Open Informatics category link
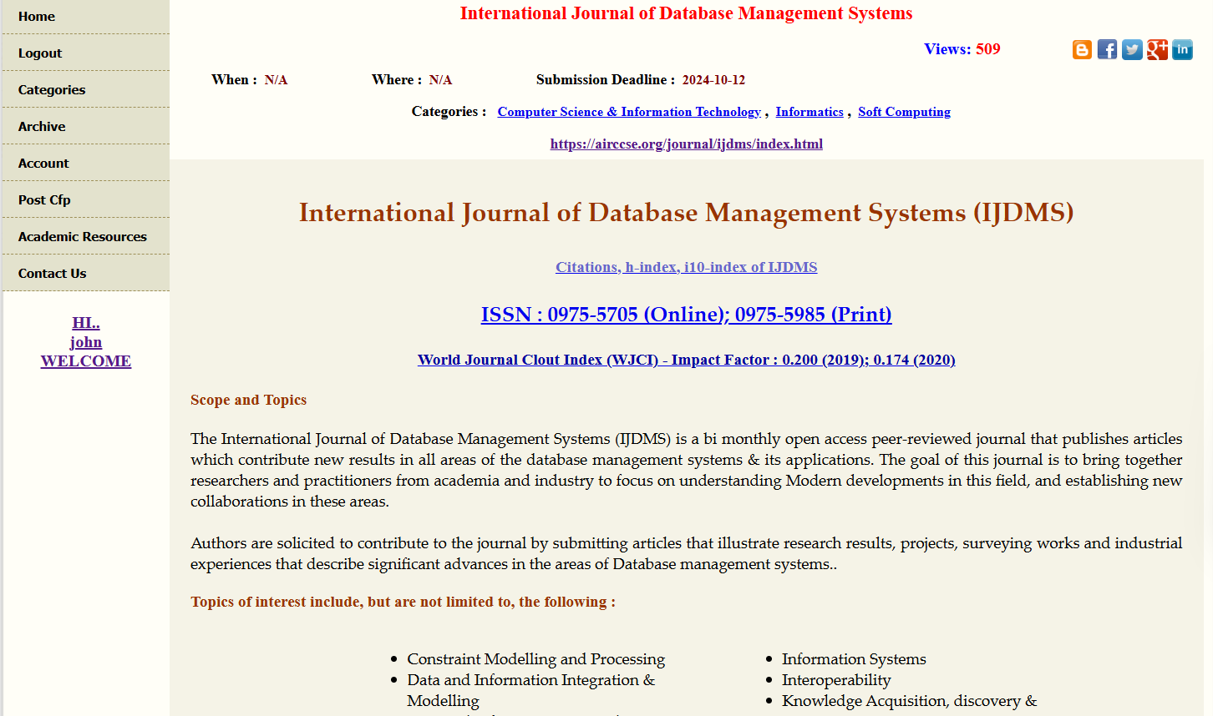 [810, 112]
